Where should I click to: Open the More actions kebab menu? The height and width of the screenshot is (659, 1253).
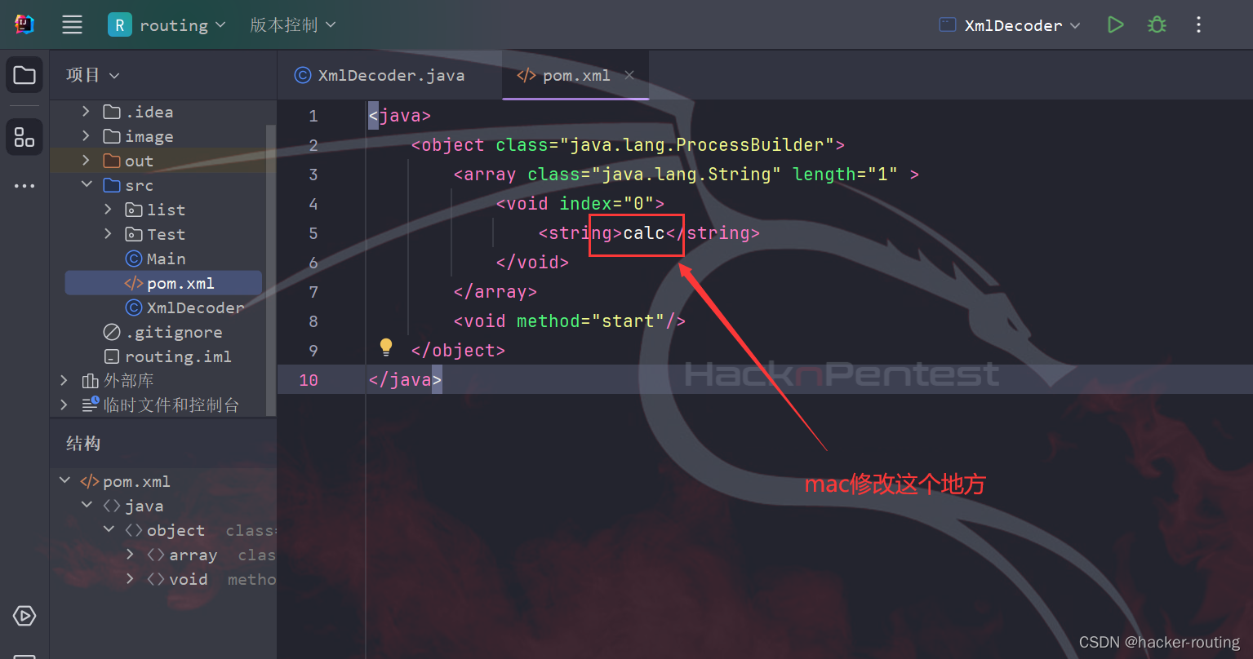tap(1198, 25)
